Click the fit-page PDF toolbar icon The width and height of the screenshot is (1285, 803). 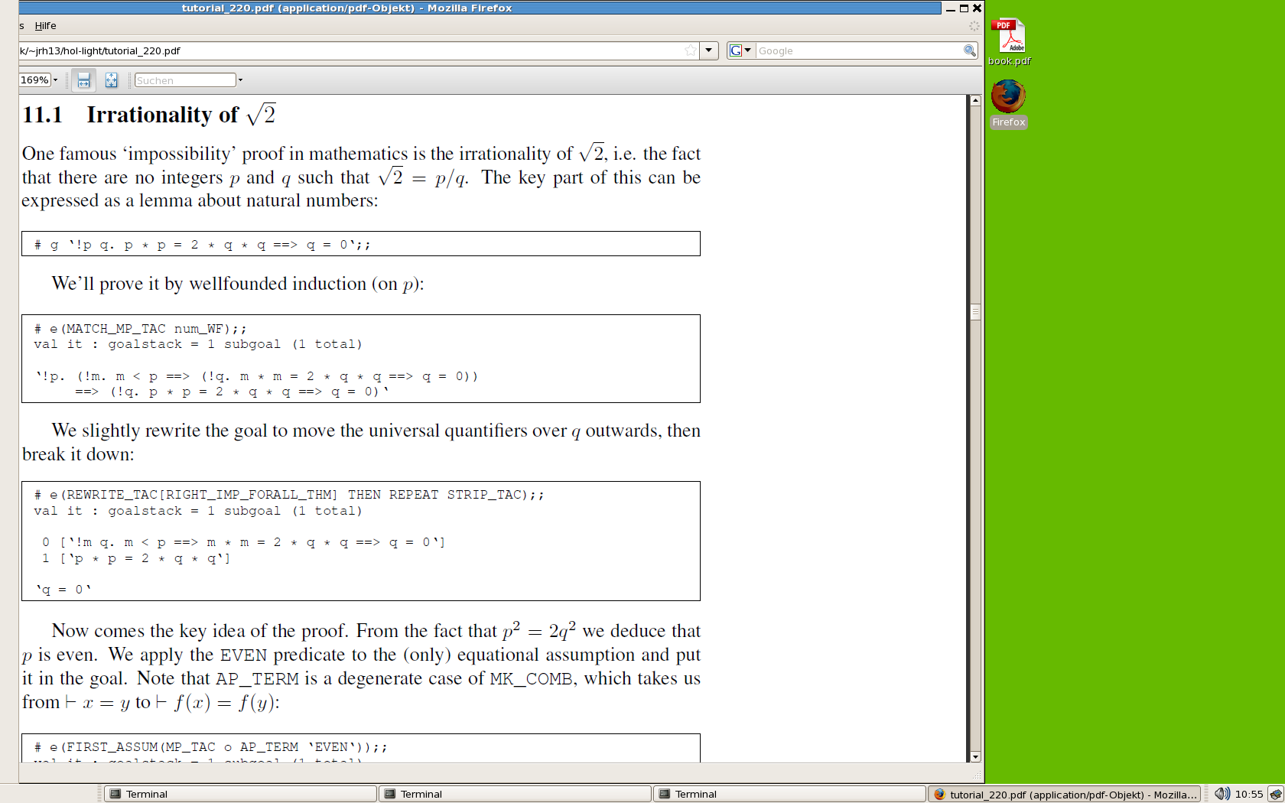(112, 80)
